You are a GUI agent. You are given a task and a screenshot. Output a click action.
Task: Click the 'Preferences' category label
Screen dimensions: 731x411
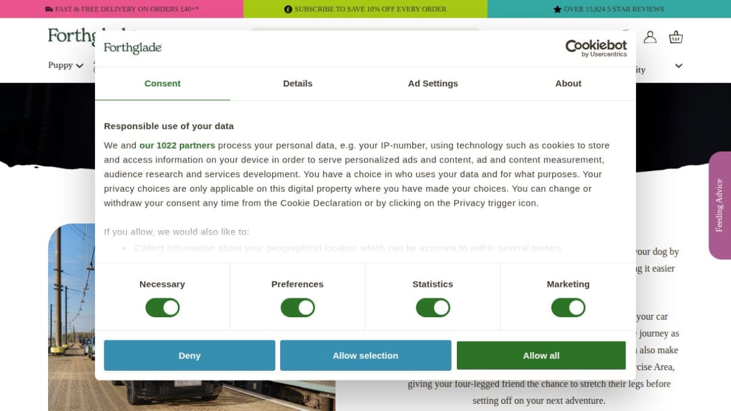[x=297, y=284]
